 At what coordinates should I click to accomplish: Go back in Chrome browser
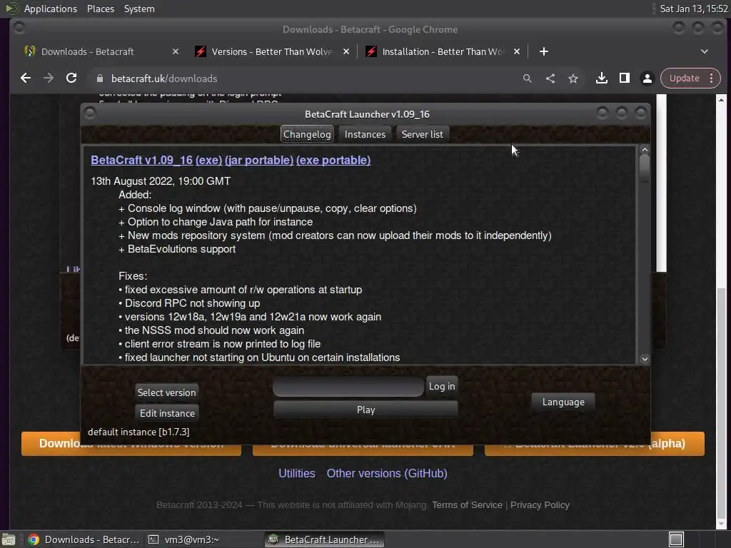pos(26,78)
